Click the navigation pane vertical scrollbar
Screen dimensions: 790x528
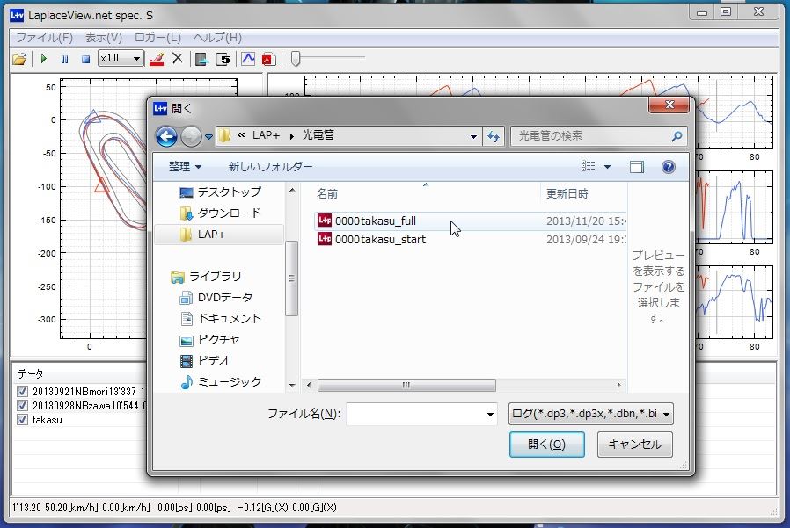point(292,278)
